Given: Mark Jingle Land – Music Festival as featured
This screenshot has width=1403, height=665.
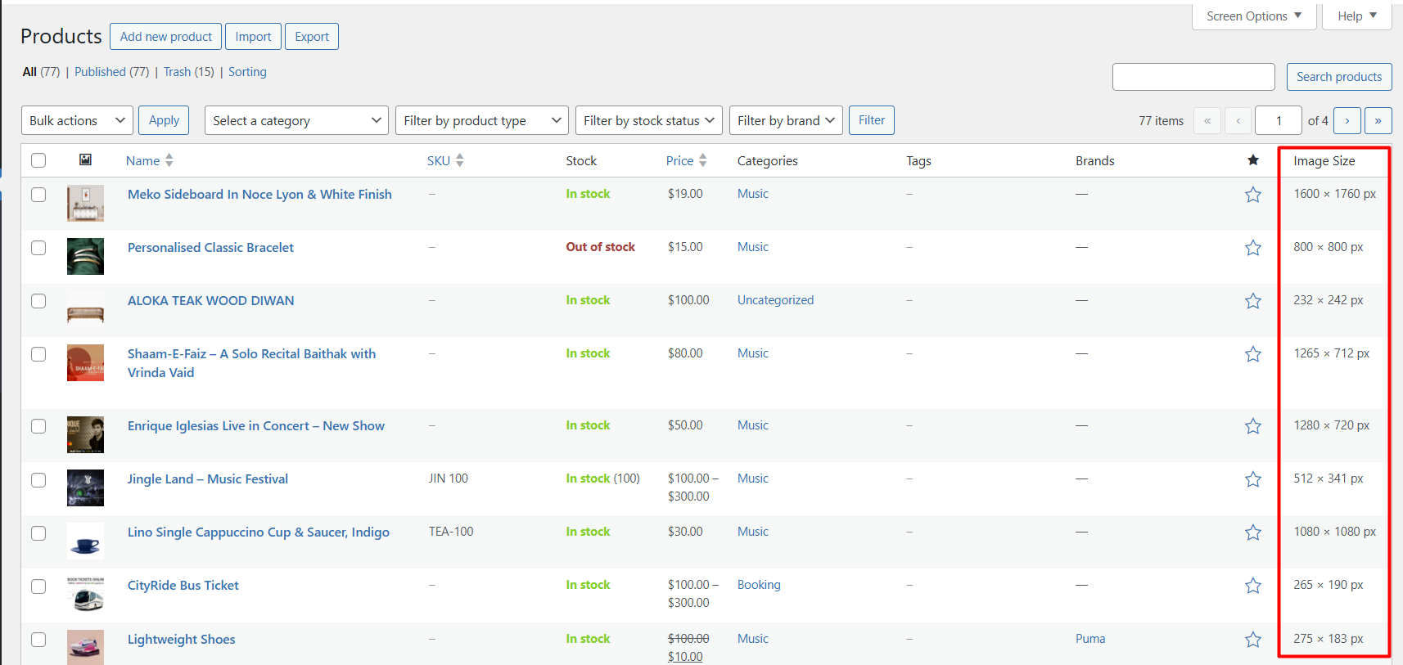Looking at the screenshot, I should click(x=1252, y=479).
